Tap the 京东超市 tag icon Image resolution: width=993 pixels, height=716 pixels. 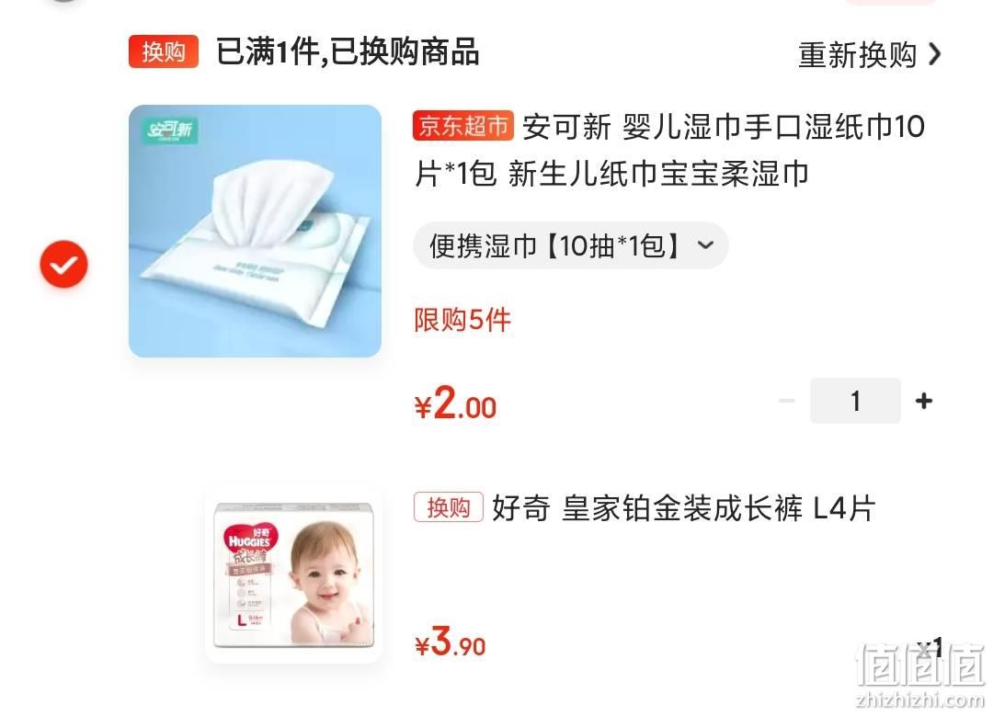(x=462, y=126)
